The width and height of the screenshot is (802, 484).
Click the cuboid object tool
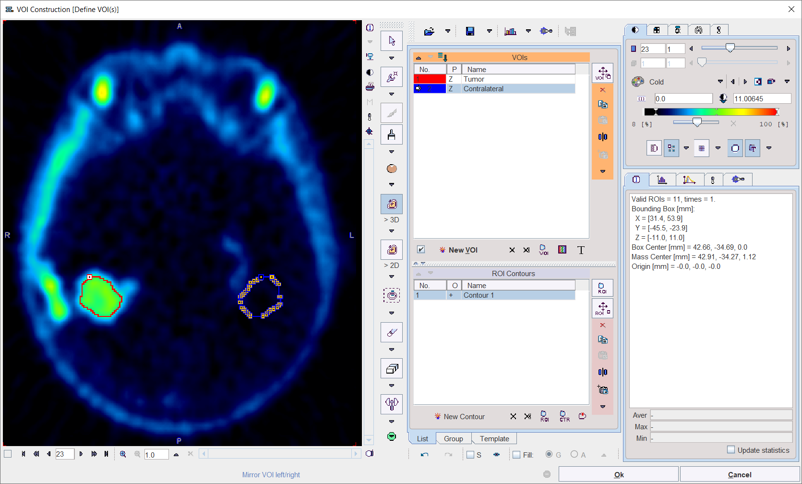pos(392,368)
